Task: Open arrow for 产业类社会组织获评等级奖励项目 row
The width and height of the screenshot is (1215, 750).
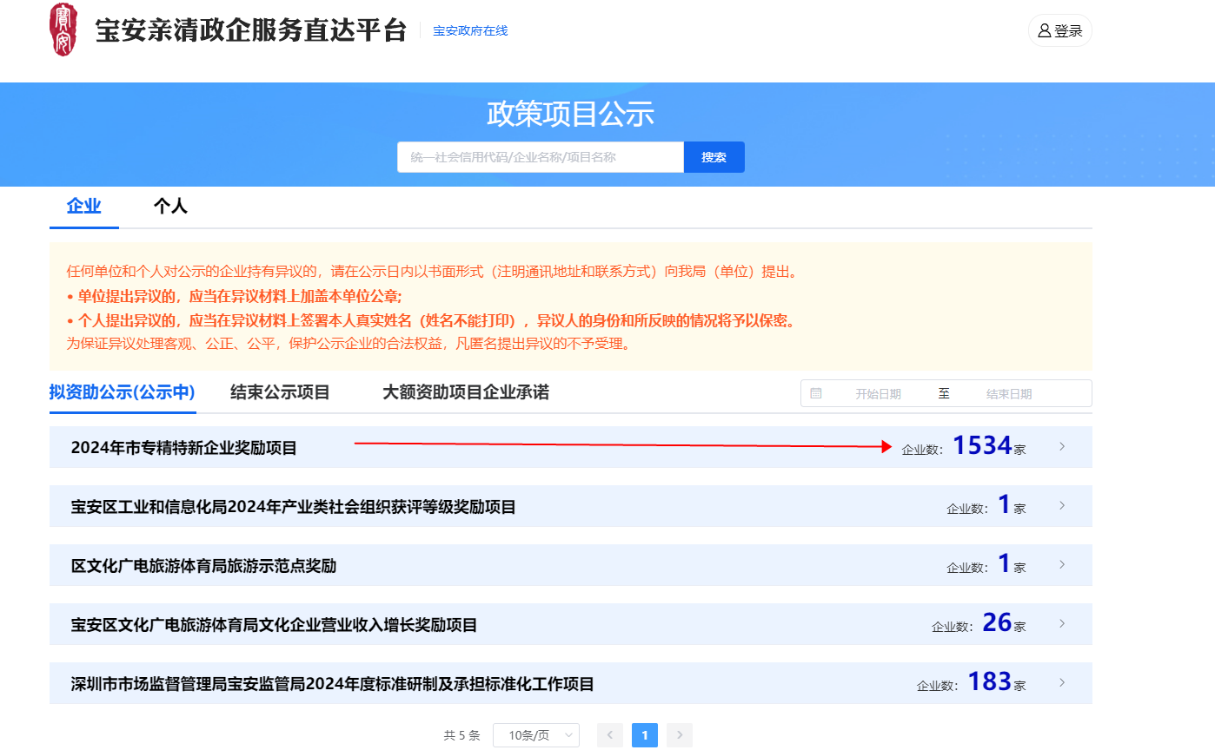Action: coord(1061,506)
